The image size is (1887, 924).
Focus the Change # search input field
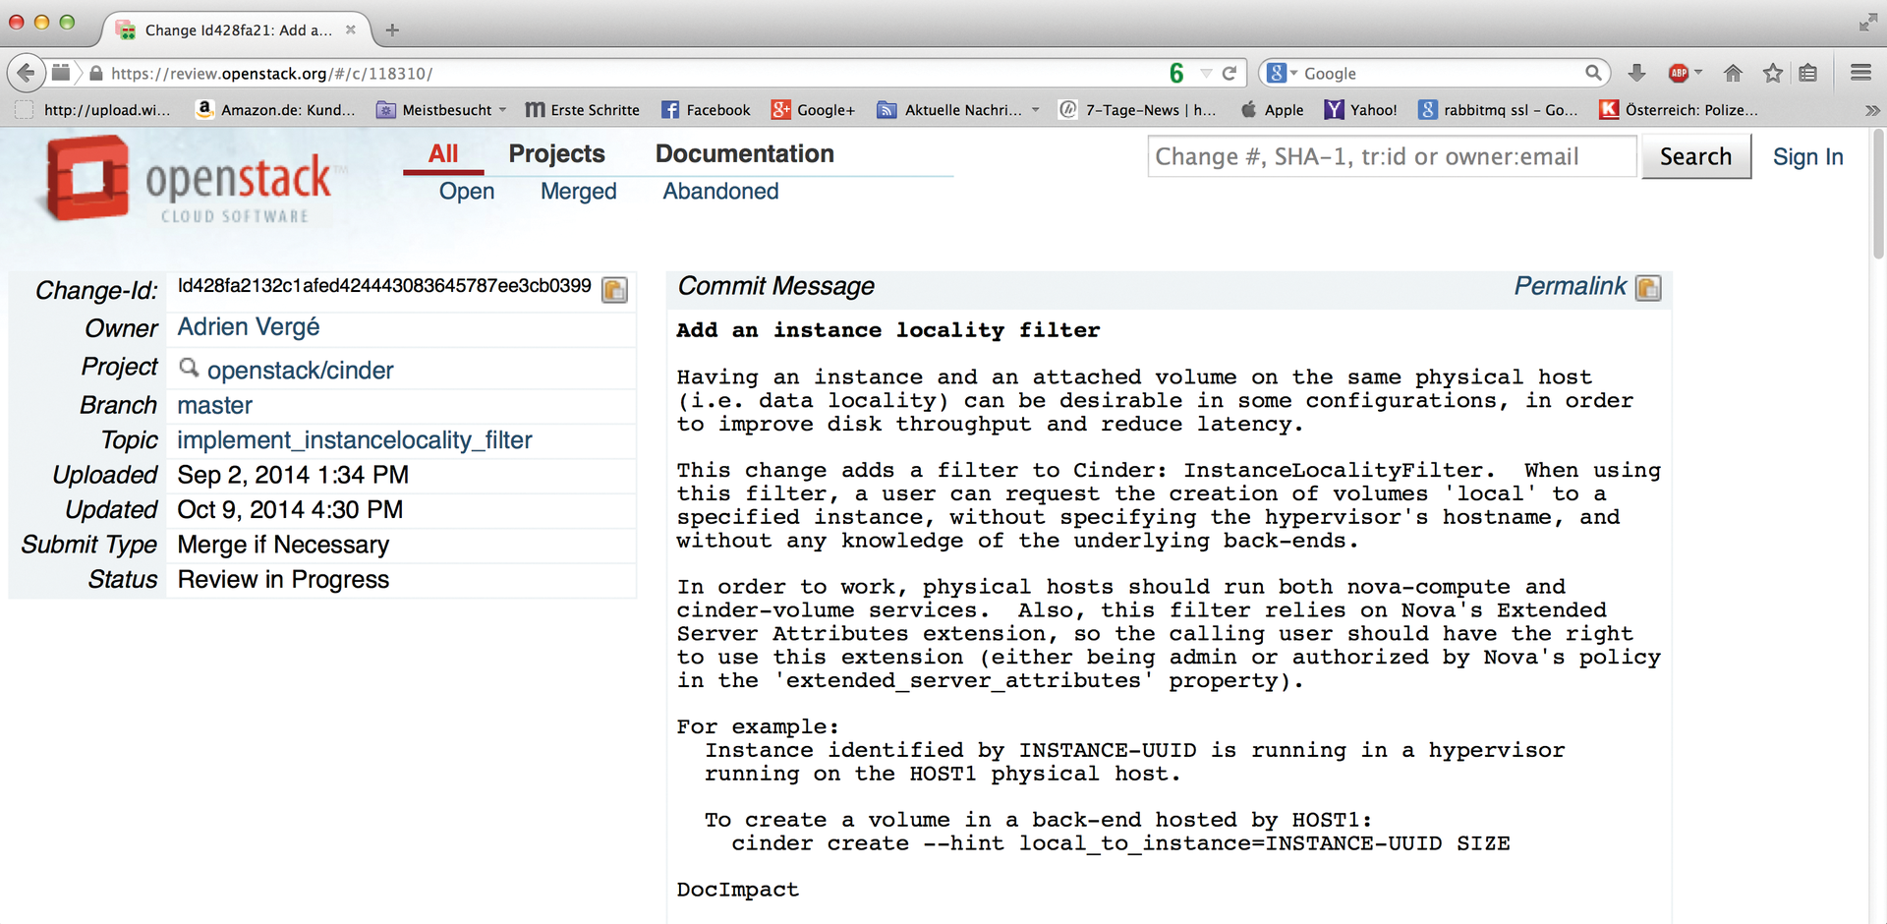(1390, 157)
